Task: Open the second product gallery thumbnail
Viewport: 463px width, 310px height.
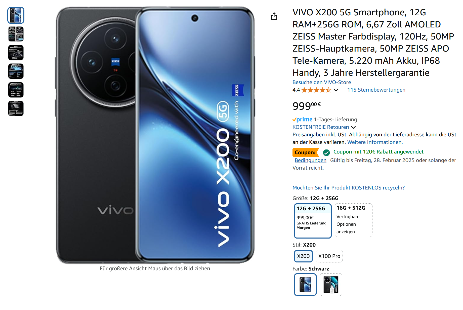Action: pos(16,34)
